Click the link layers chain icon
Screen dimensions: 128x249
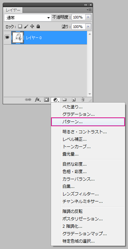click(x=28, y=100)
